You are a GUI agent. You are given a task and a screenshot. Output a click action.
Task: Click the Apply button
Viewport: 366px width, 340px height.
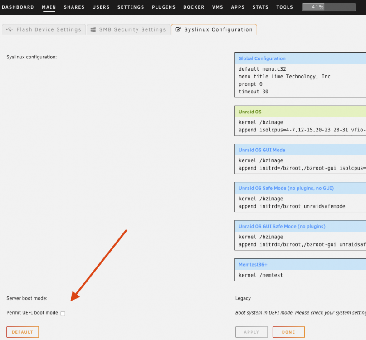click(252, 332)
